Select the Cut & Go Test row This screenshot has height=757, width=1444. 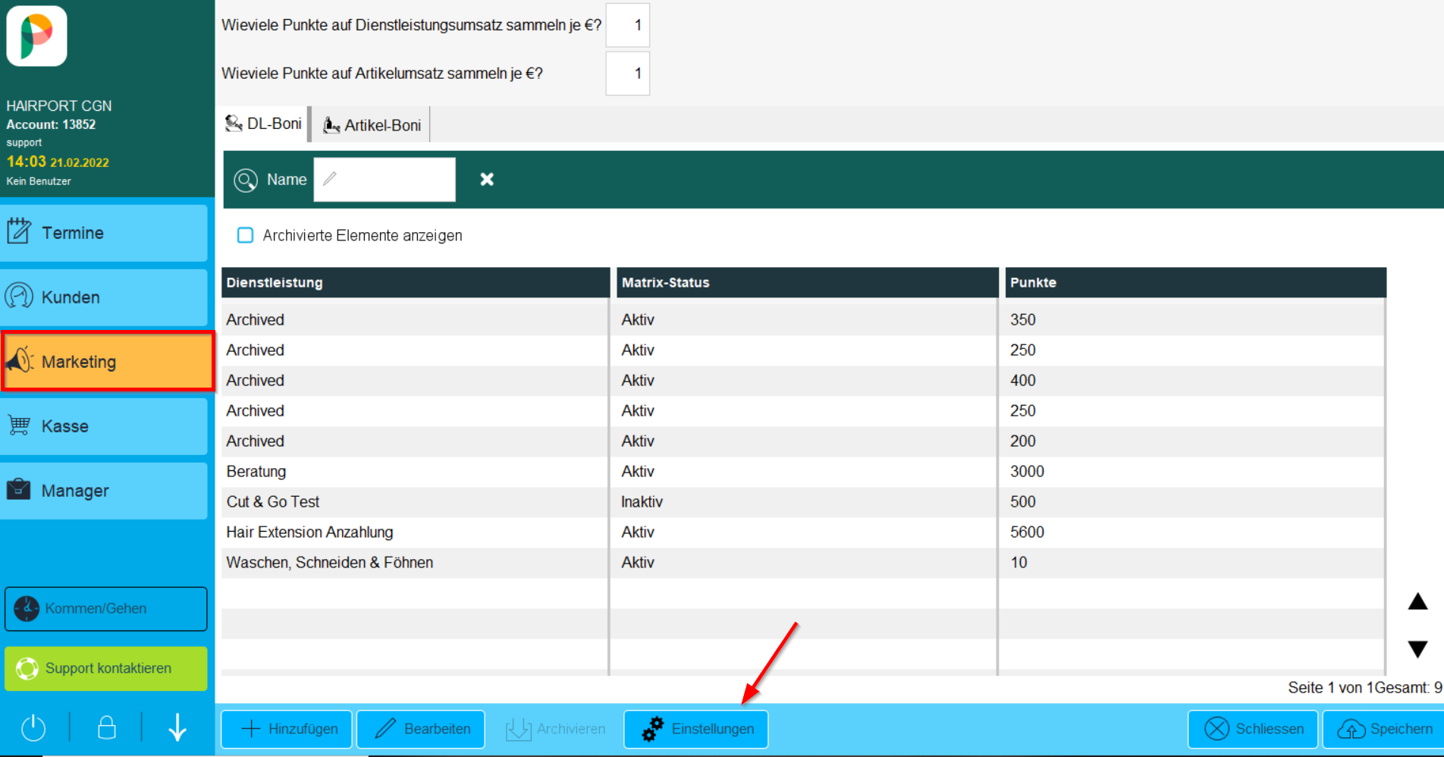click(x=804, y=502)
